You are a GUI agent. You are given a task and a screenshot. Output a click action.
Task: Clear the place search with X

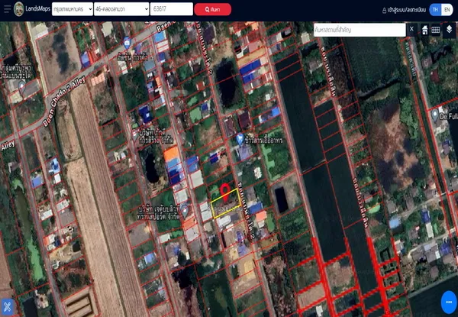pyautogui.click(x=411, y=29)
